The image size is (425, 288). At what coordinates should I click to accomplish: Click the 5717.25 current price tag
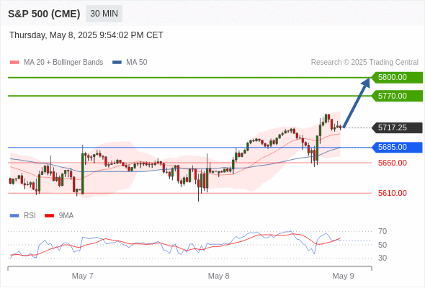[x=397, y=127]
